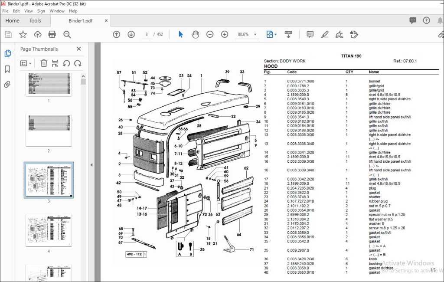444x282 pixels.
Task: Click the insert/extract pages scissor icon
Action: tap(55, 63)
